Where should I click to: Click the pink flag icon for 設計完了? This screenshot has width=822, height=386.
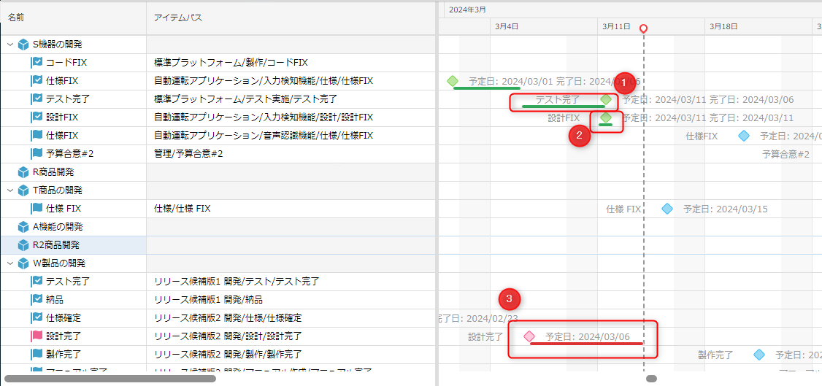coord(37,336)
